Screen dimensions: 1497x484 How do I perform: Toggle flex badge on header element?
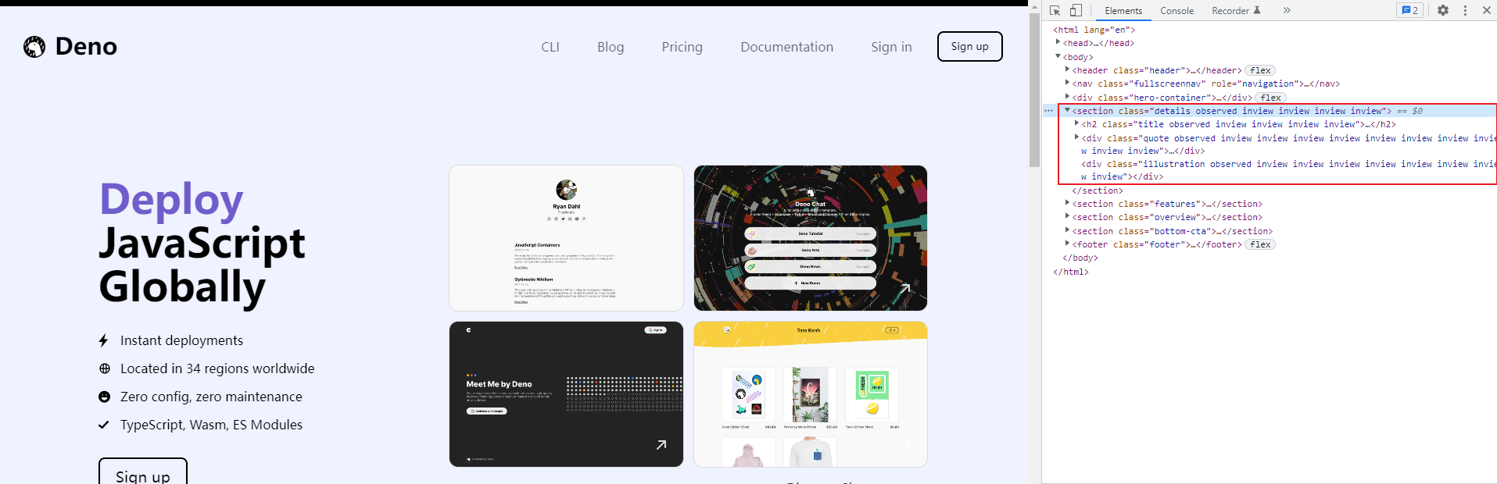tap(1260, 70)
